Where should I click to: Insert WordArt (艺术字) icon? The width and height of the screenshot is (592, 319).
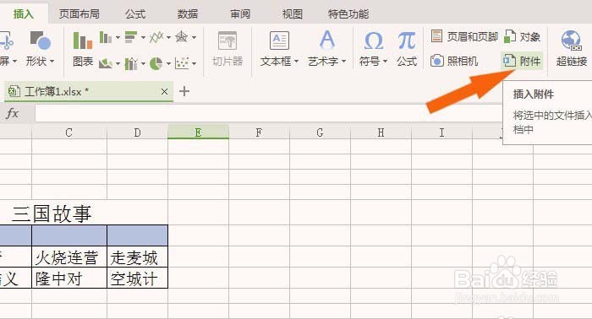pyautogui.click(x=327, y=40)
